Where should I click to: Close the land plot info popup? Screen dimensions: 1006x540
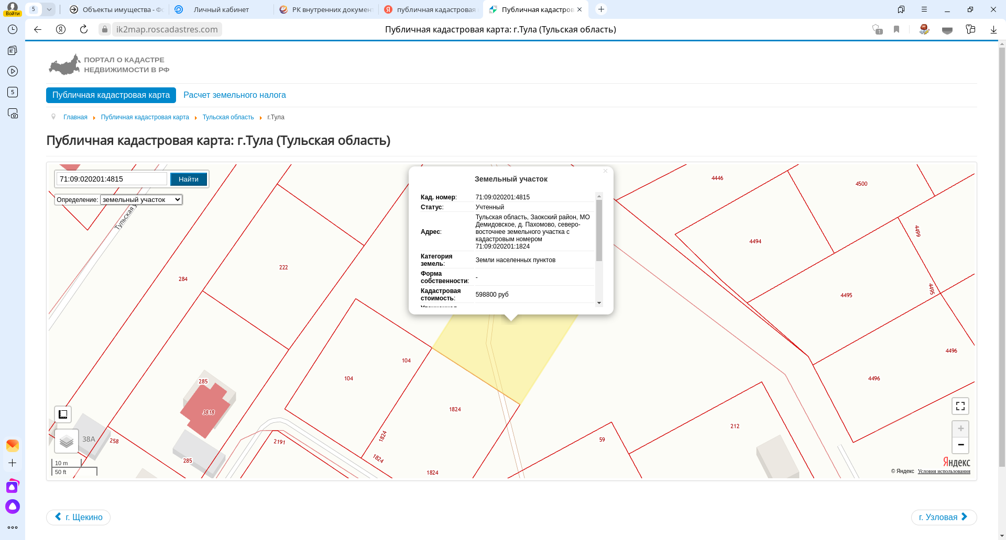tap(605, 171)
